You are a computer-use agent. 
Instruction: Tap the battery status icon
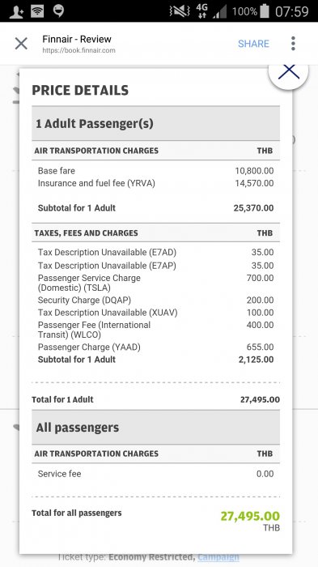tap(265, 11)
